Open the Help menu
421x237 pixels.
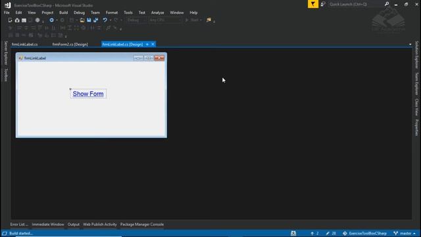[x=193, y=13]
